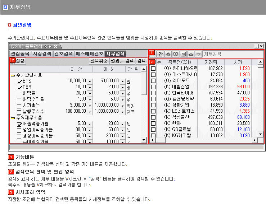Switch to the 신호검색 tab
This screenshot has width=266, height=210.
pos(64,53)
